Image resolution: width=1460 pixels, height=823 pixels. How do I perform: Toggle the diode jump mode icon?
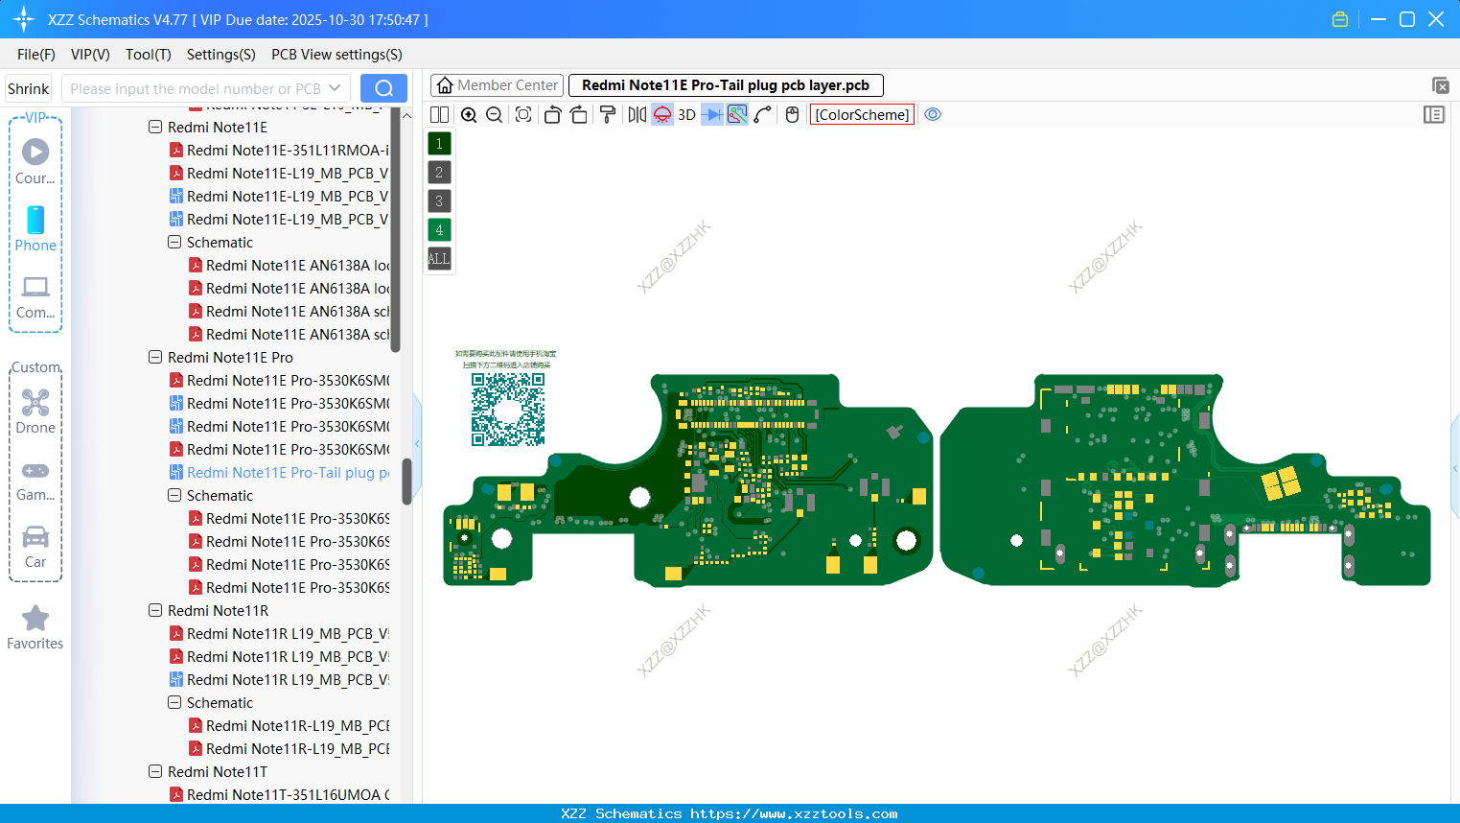click(x=711, y=114)
